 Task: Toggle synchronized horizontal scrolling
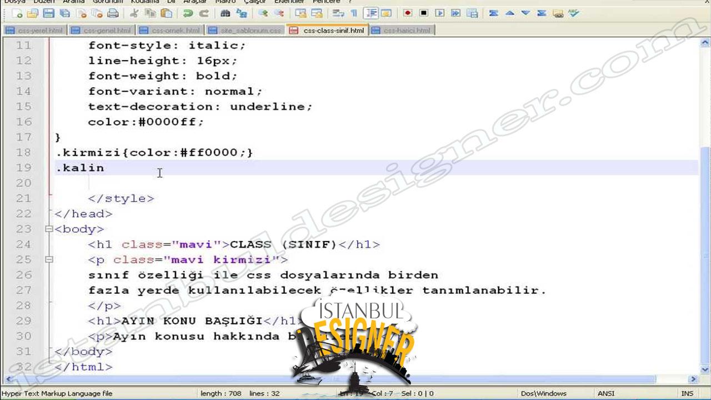pos(317,13)
